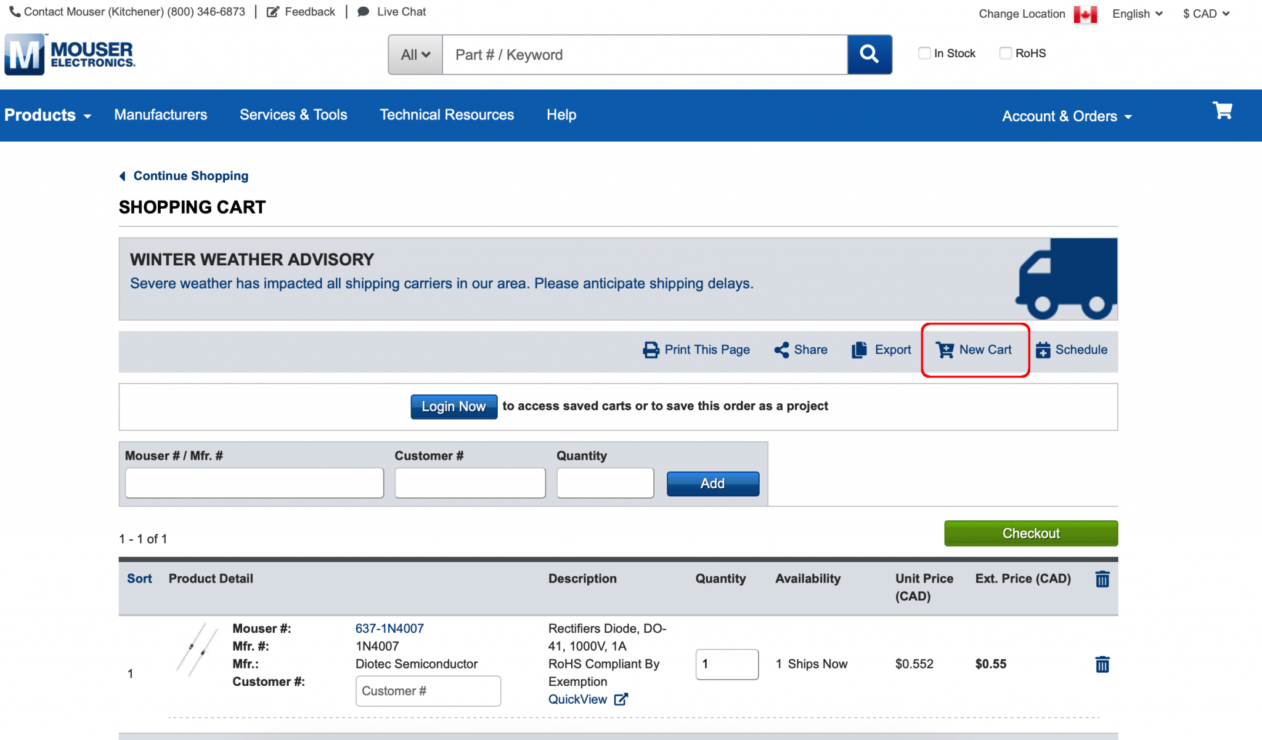1262x740 pixels.
Task: Open the All category search dropdown
Action: click(x=415, y=54)
